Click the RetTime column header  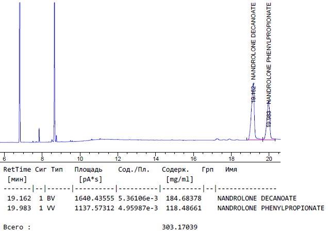(18, 170)
